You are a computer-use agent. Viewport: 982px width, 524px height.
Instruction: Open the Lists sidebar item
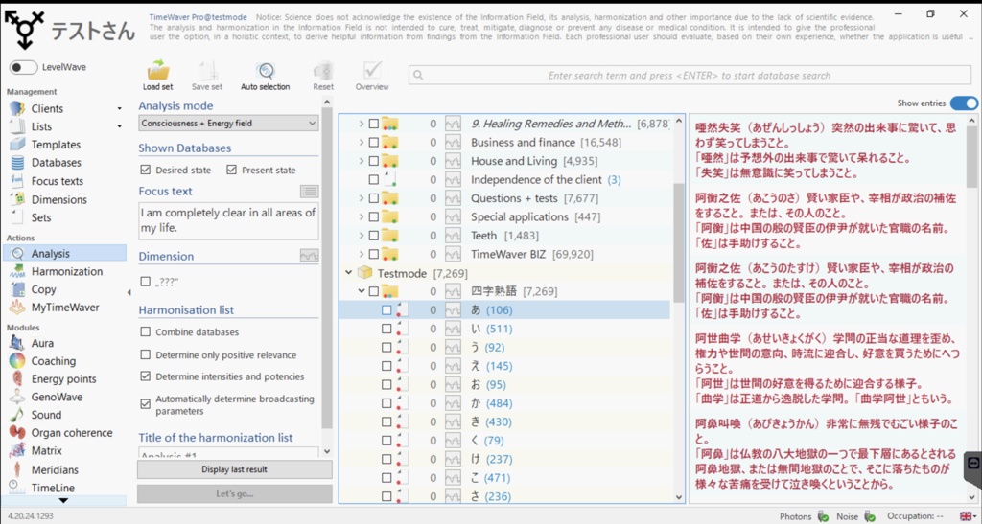[x=41, y=126]
